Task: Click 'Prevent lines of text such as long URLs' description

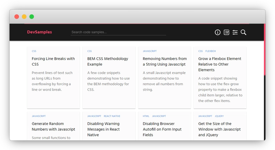Action: click(x=52, y=81)
